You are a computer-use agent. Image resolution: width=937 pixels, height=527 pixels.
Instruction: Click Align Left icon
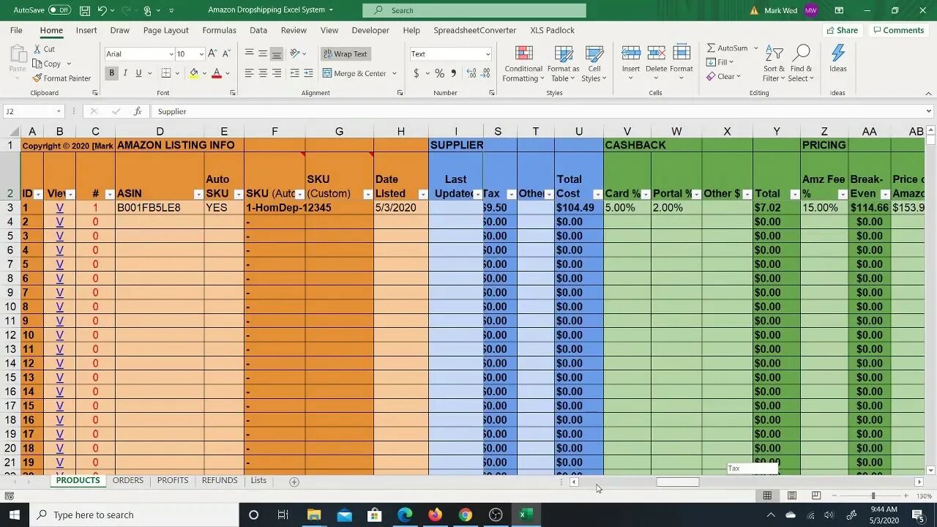pos(250,73)
